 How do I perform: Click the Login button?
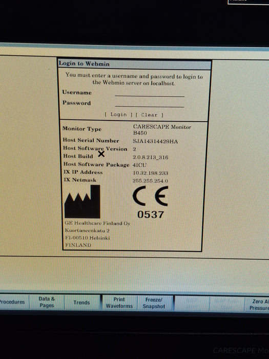tap(118, 114)
